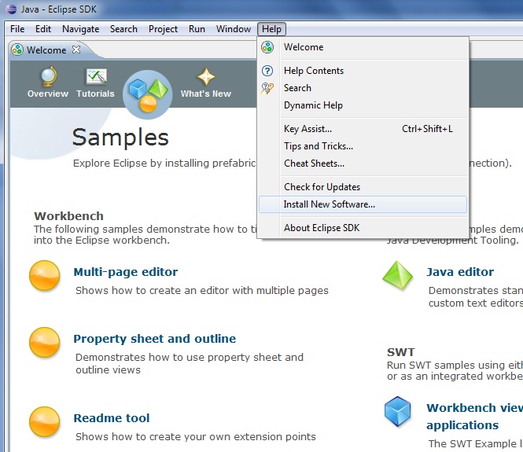
Task: Click the Property sheet orange ball icon
Action: coord(44,342)
